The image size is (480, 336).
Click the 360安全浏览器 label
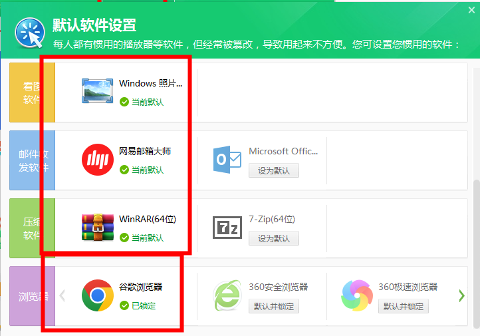pos(279,287)
